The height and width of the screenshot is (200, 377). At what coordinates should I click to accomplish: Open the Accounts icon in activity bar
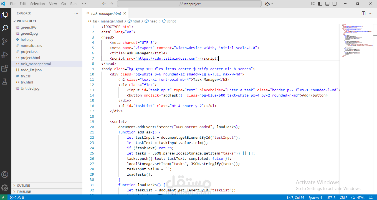tap(5, 174)
